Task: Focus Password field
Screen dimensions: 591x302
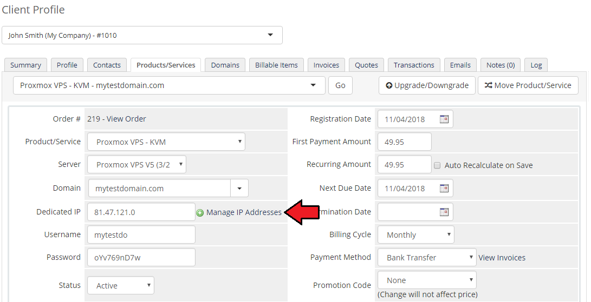Action: tap(141, 257)
